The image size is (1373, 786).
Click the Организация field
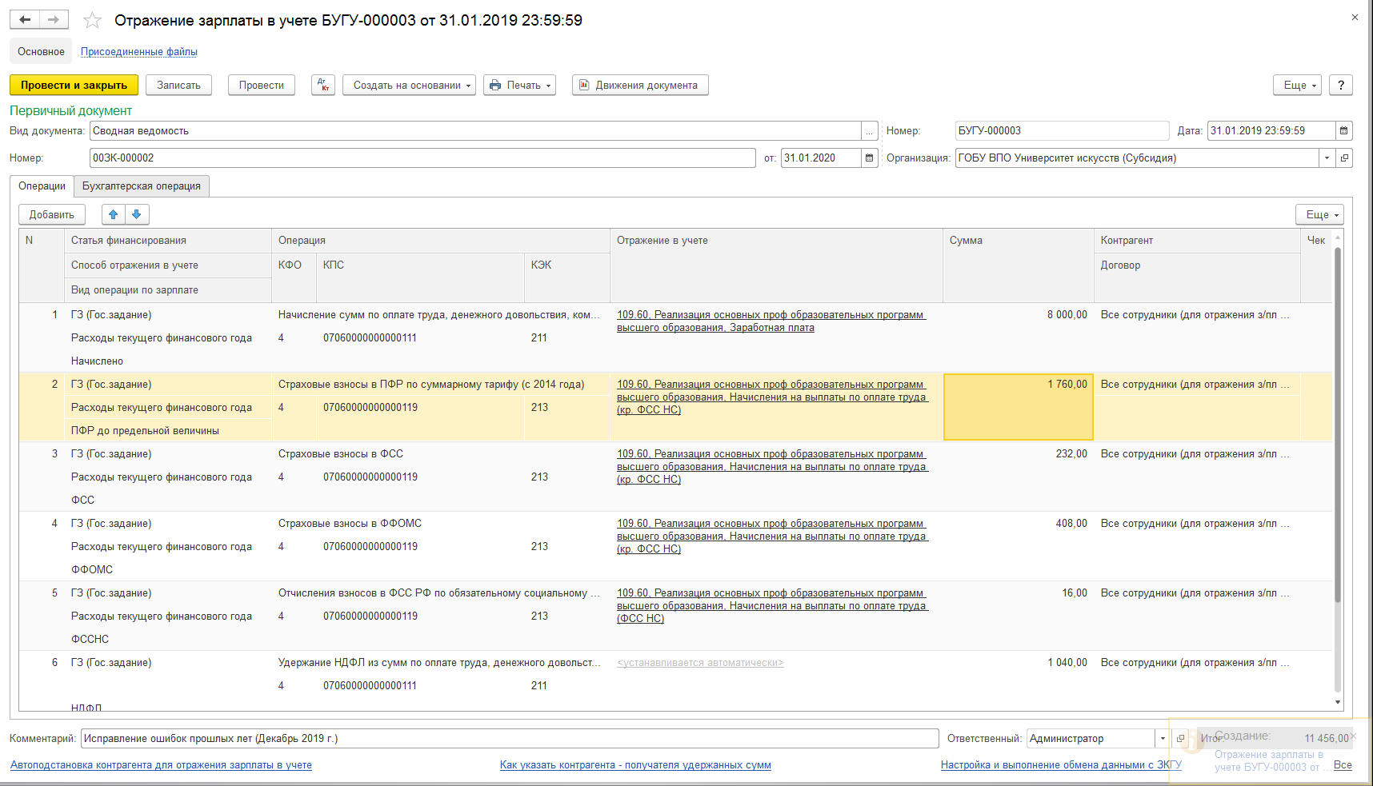tap(1137, 158)
